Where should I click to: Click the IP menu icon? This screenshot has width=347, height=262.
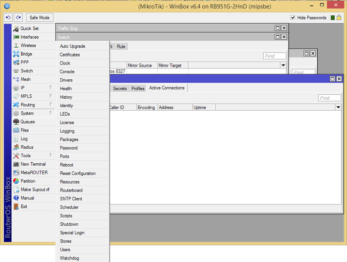16,88
